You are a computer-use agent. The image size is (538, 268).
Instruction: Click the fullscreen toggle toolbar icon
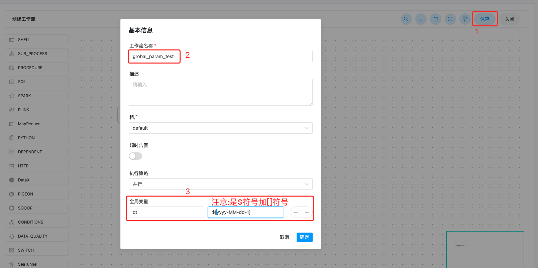pyautogui.click(x=450, y=19)
